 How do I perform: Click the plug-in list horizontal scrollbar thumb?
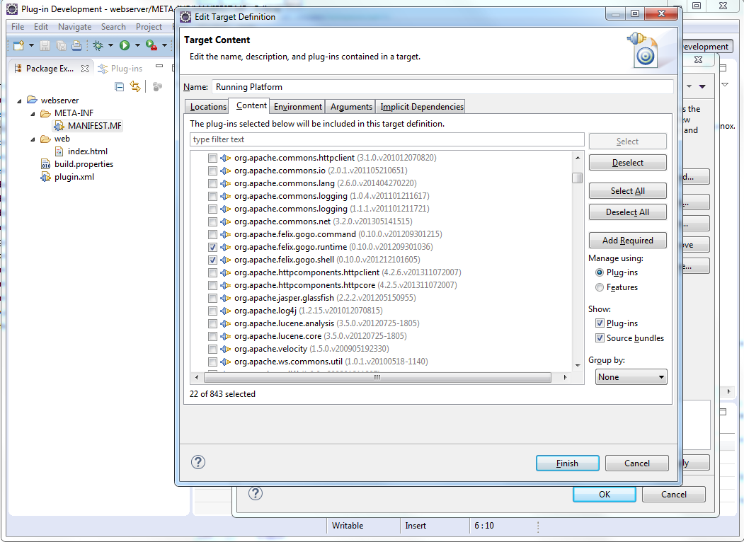click(x=377, y=377)
